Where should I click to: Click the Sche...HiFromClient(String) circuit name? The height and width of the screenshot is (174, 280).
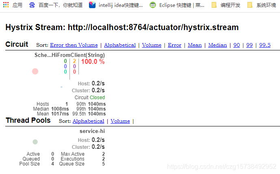[69, 55]
